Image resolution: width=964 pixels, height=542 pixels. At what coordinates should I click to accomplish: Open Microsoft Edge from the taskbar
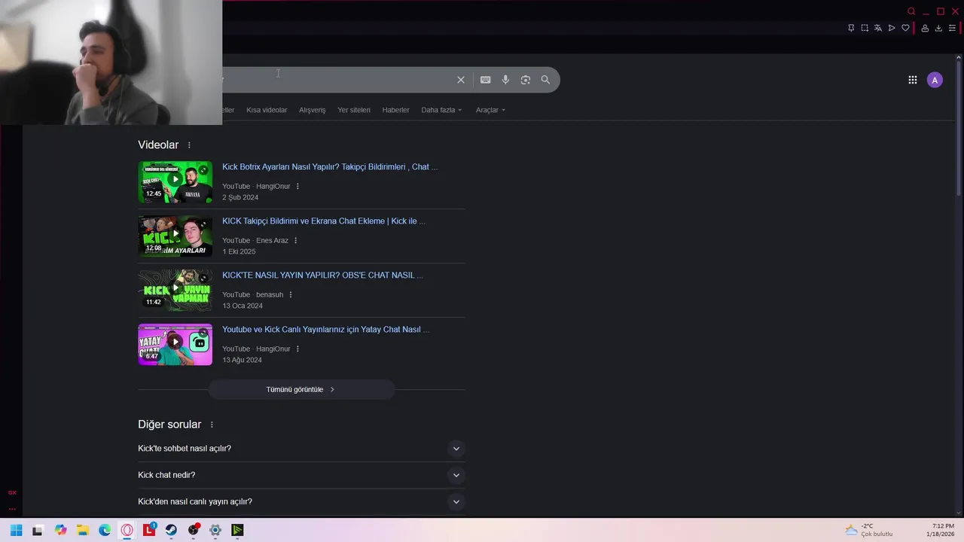coord(105,530)
